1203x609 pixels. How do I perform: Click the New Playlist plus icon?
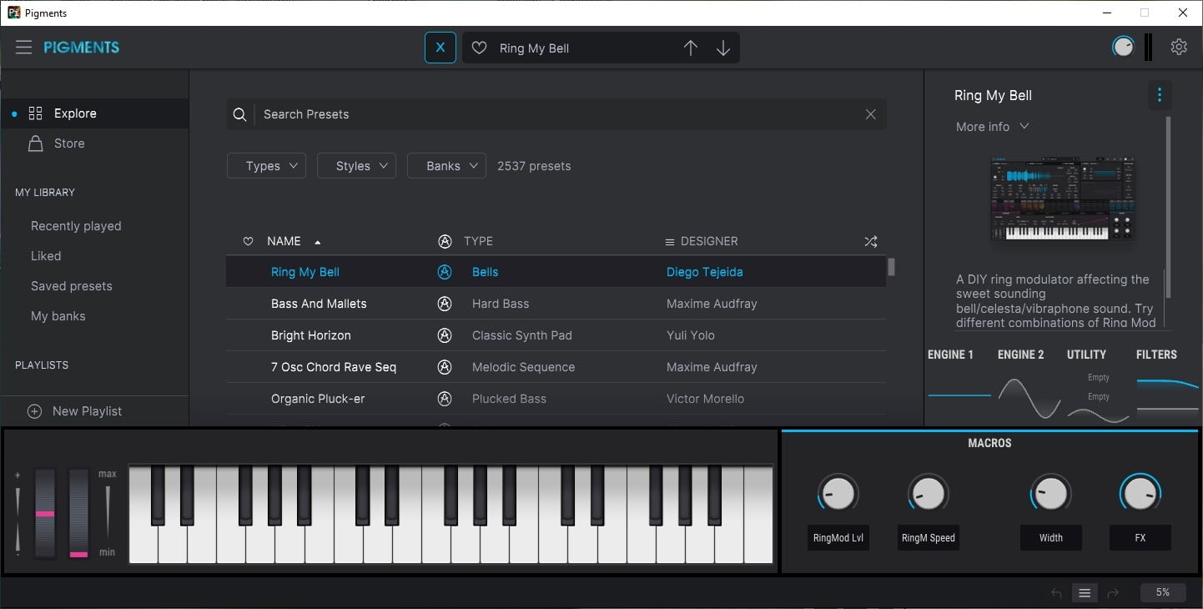point(35,411)
